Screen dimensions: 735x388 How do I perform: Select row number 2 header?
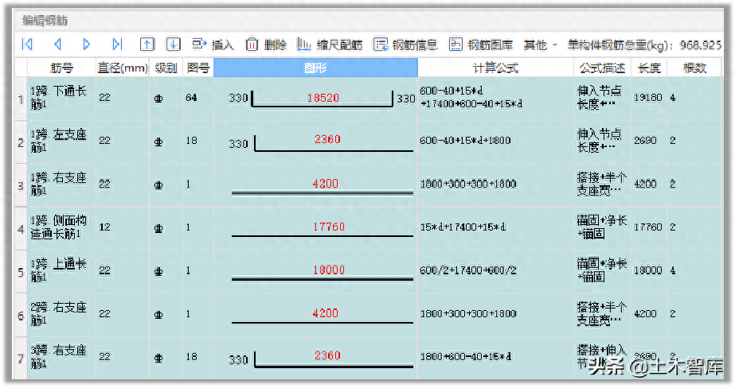21,142
